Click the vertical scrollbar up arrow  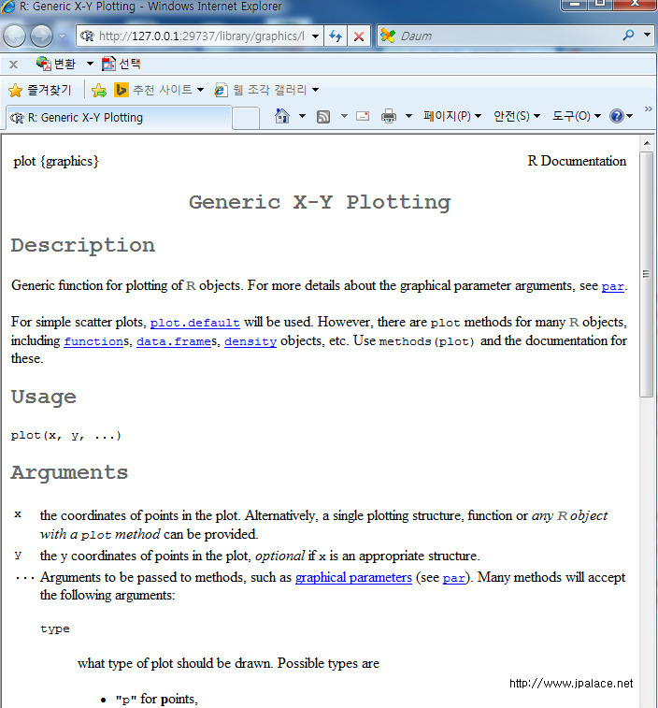coord(647,143)
